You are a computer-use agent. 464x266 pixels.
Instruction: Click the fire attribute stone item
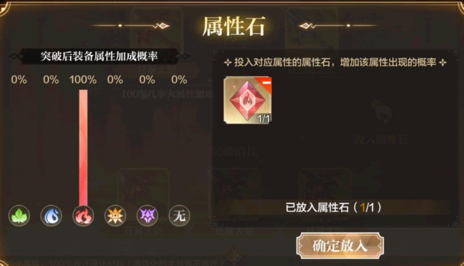[x=248, y=100]
